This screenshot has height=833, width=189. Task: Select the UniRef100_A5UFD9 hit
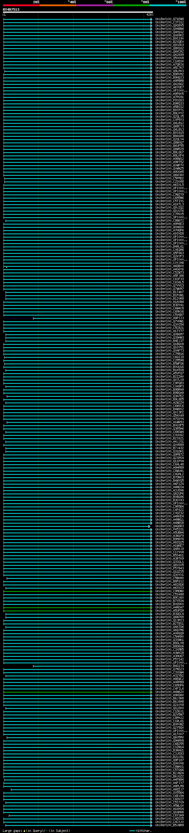169,611
